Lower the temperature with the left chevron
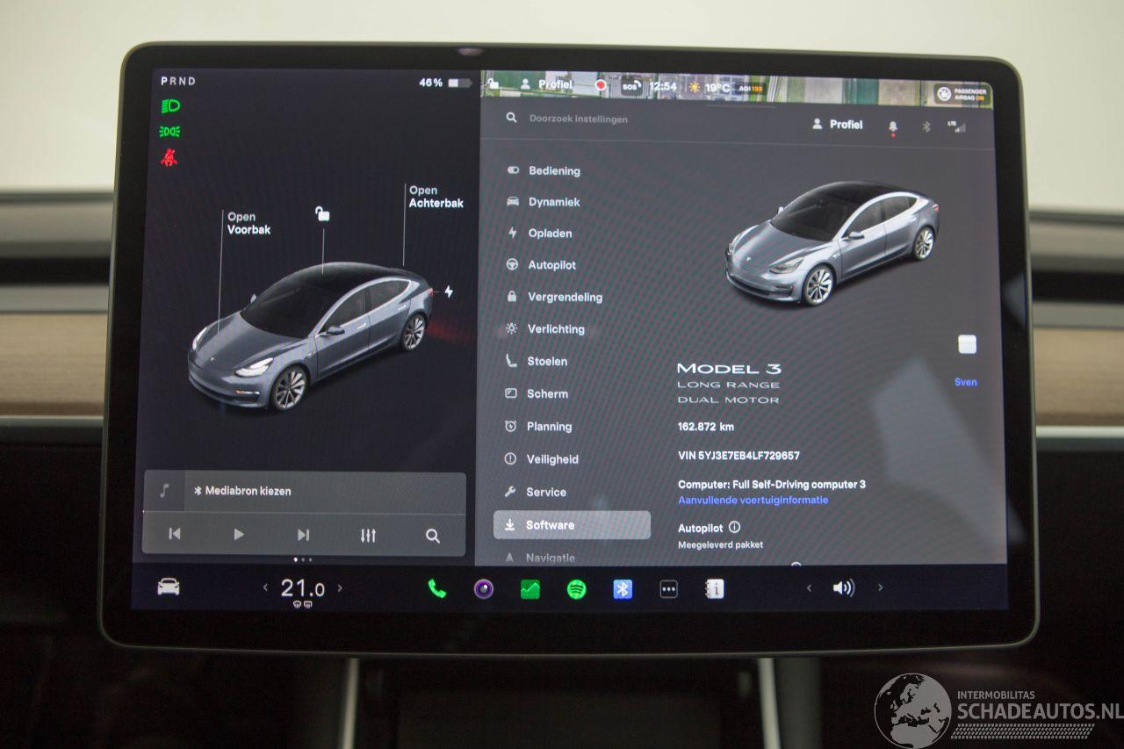This screenshot has height=749, width=1124. point(265,588)
